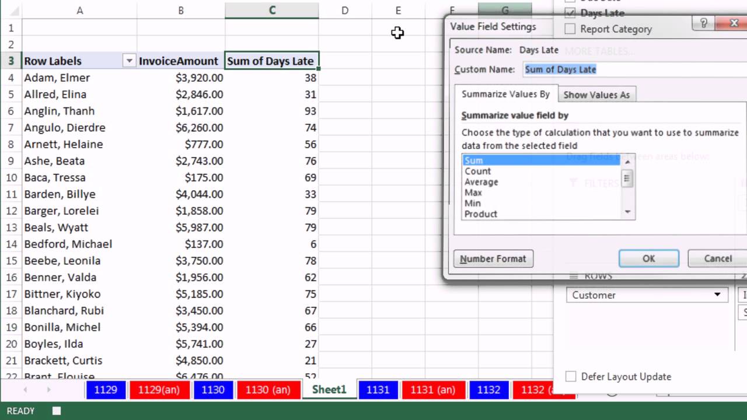Image resolution: width=747 pixels, height=420 pixels.
Task: Switch to Show Values As tab
Action: [x=596, y=94]
